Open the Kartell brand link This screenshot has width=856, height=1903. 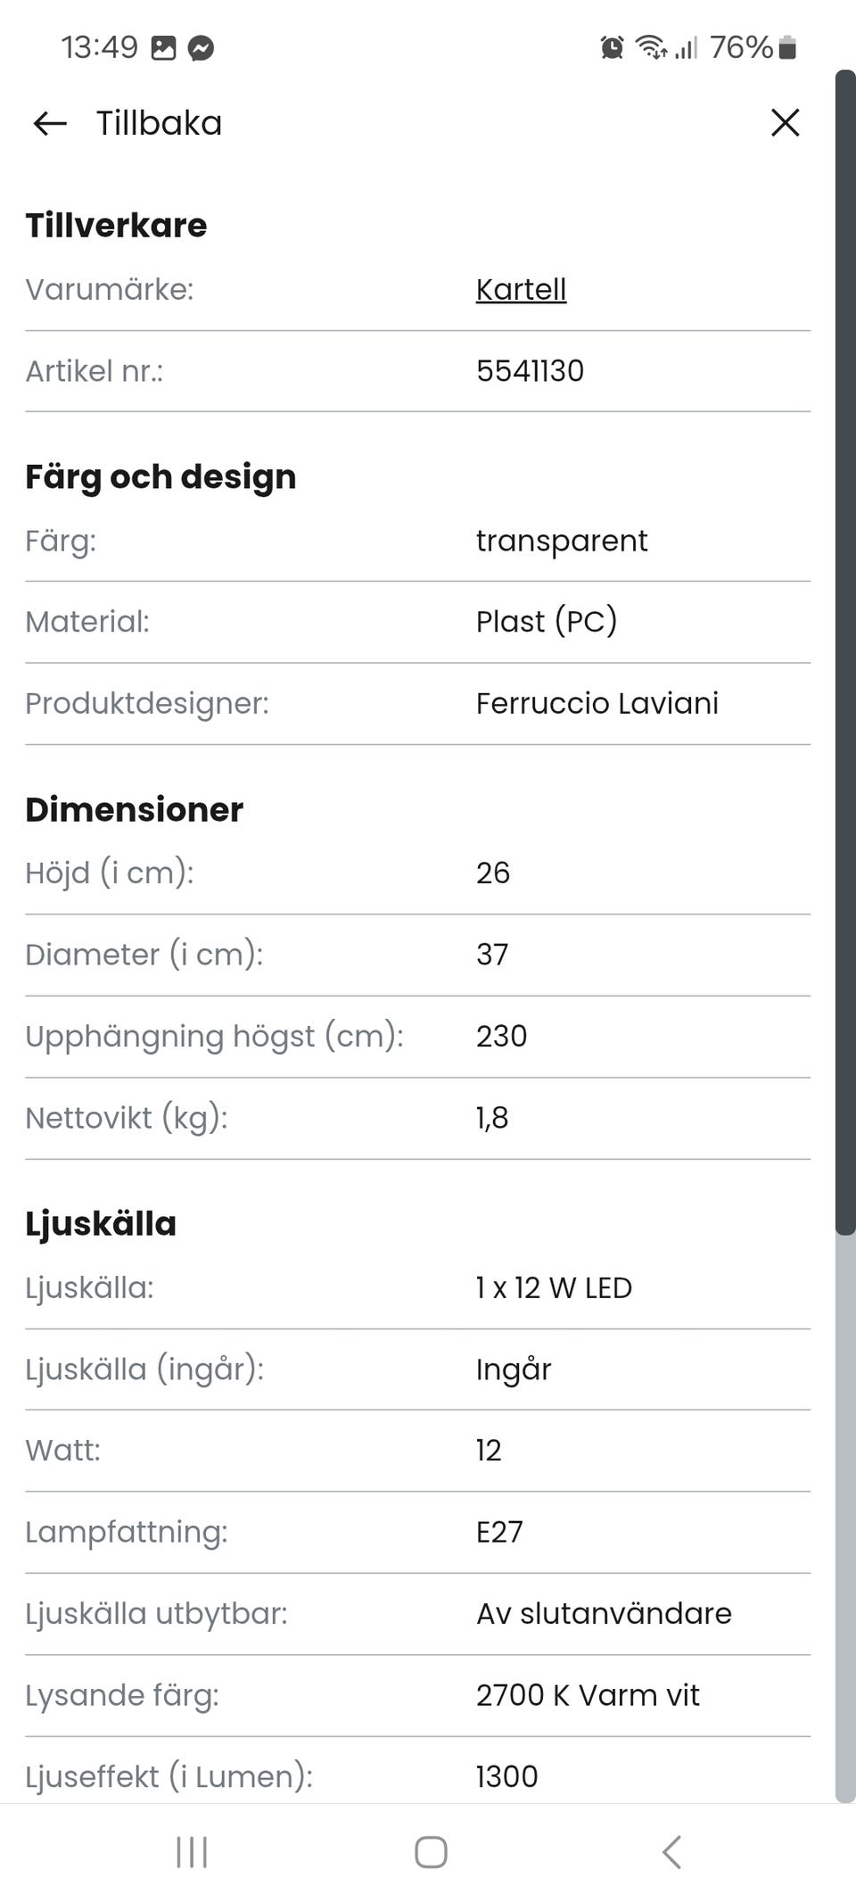point(521,289)
